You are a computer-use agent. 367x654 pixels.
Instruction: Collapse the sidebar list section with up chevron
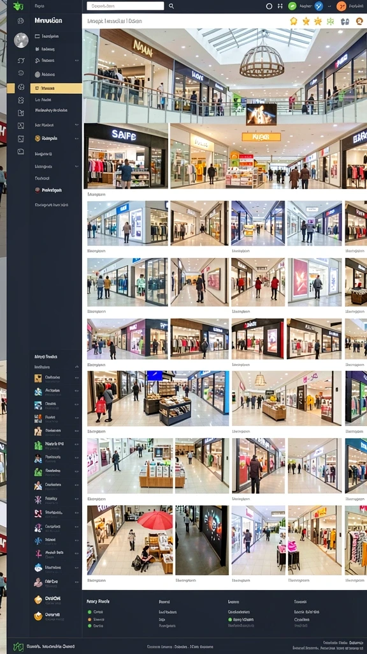pos(76,367)
